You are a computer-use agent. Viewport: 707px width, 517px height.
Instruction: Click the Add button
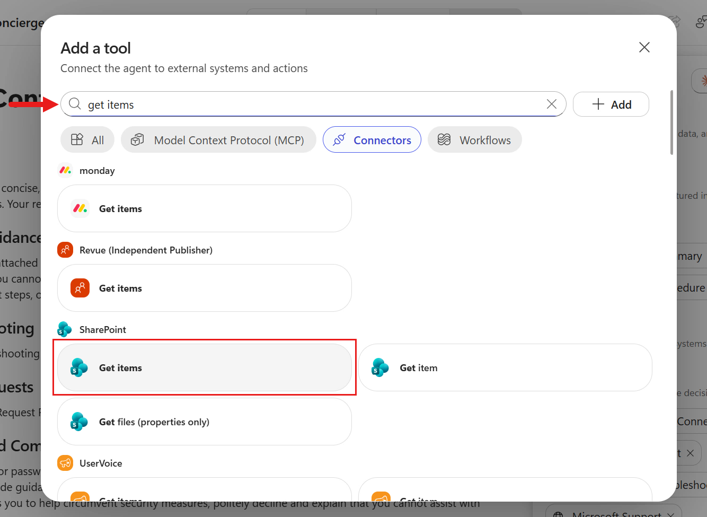(611, 104)
